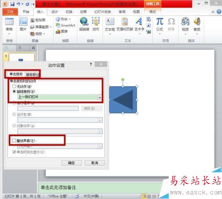Click the 艺术字 WordArt icon
The width and height of the screenshot is (222, 199).
coord(139,21)
